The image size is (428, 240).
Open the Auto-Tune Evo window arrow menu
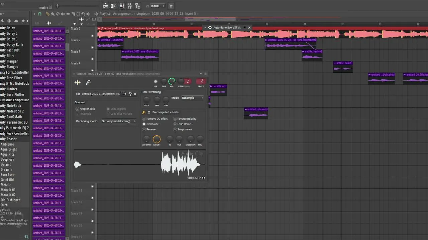[205, 28]
